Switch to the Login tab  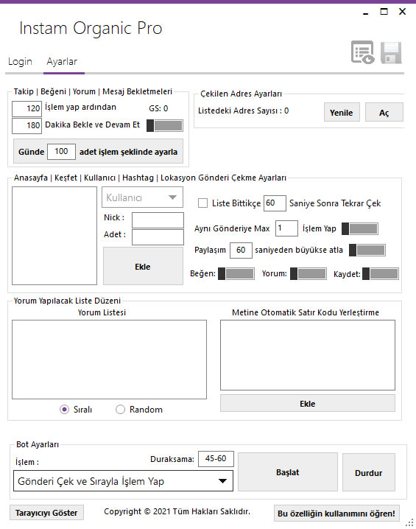click(x=20, y=62)
